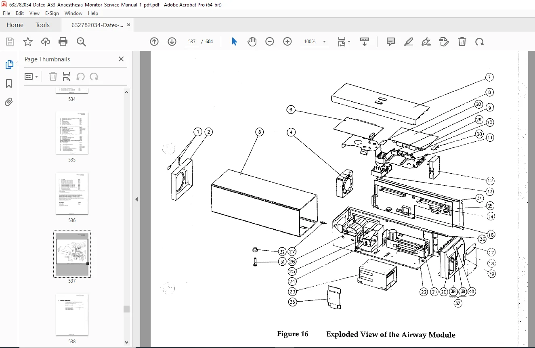This screenshot has width=535, height=348.
Task: Click the "Page Thumbnails" panel title
Action: pyautogui.click(x=47, y=59)
